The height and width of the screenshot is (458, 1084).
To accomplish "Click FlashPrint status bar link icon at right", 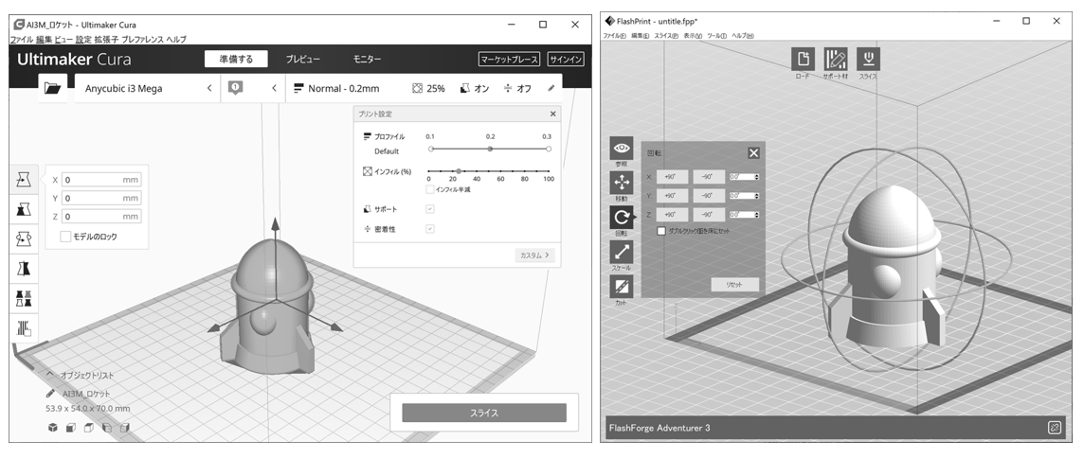I will coord(1055,428).
